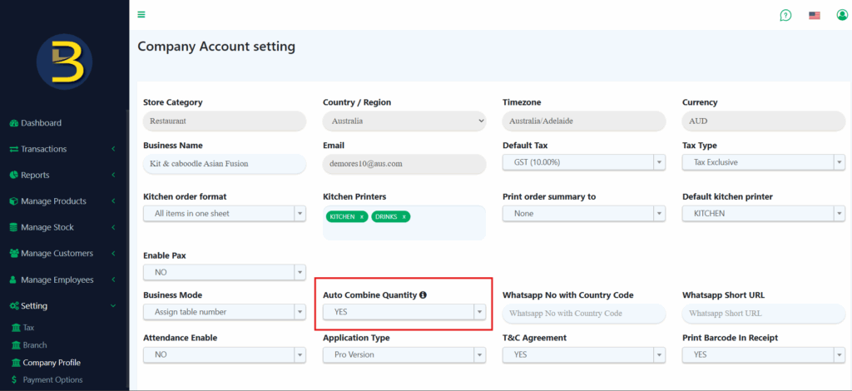The width and height of the screenshot is (852, 391).
Task: Click the B company logo
Action: [x=64, y=62]
